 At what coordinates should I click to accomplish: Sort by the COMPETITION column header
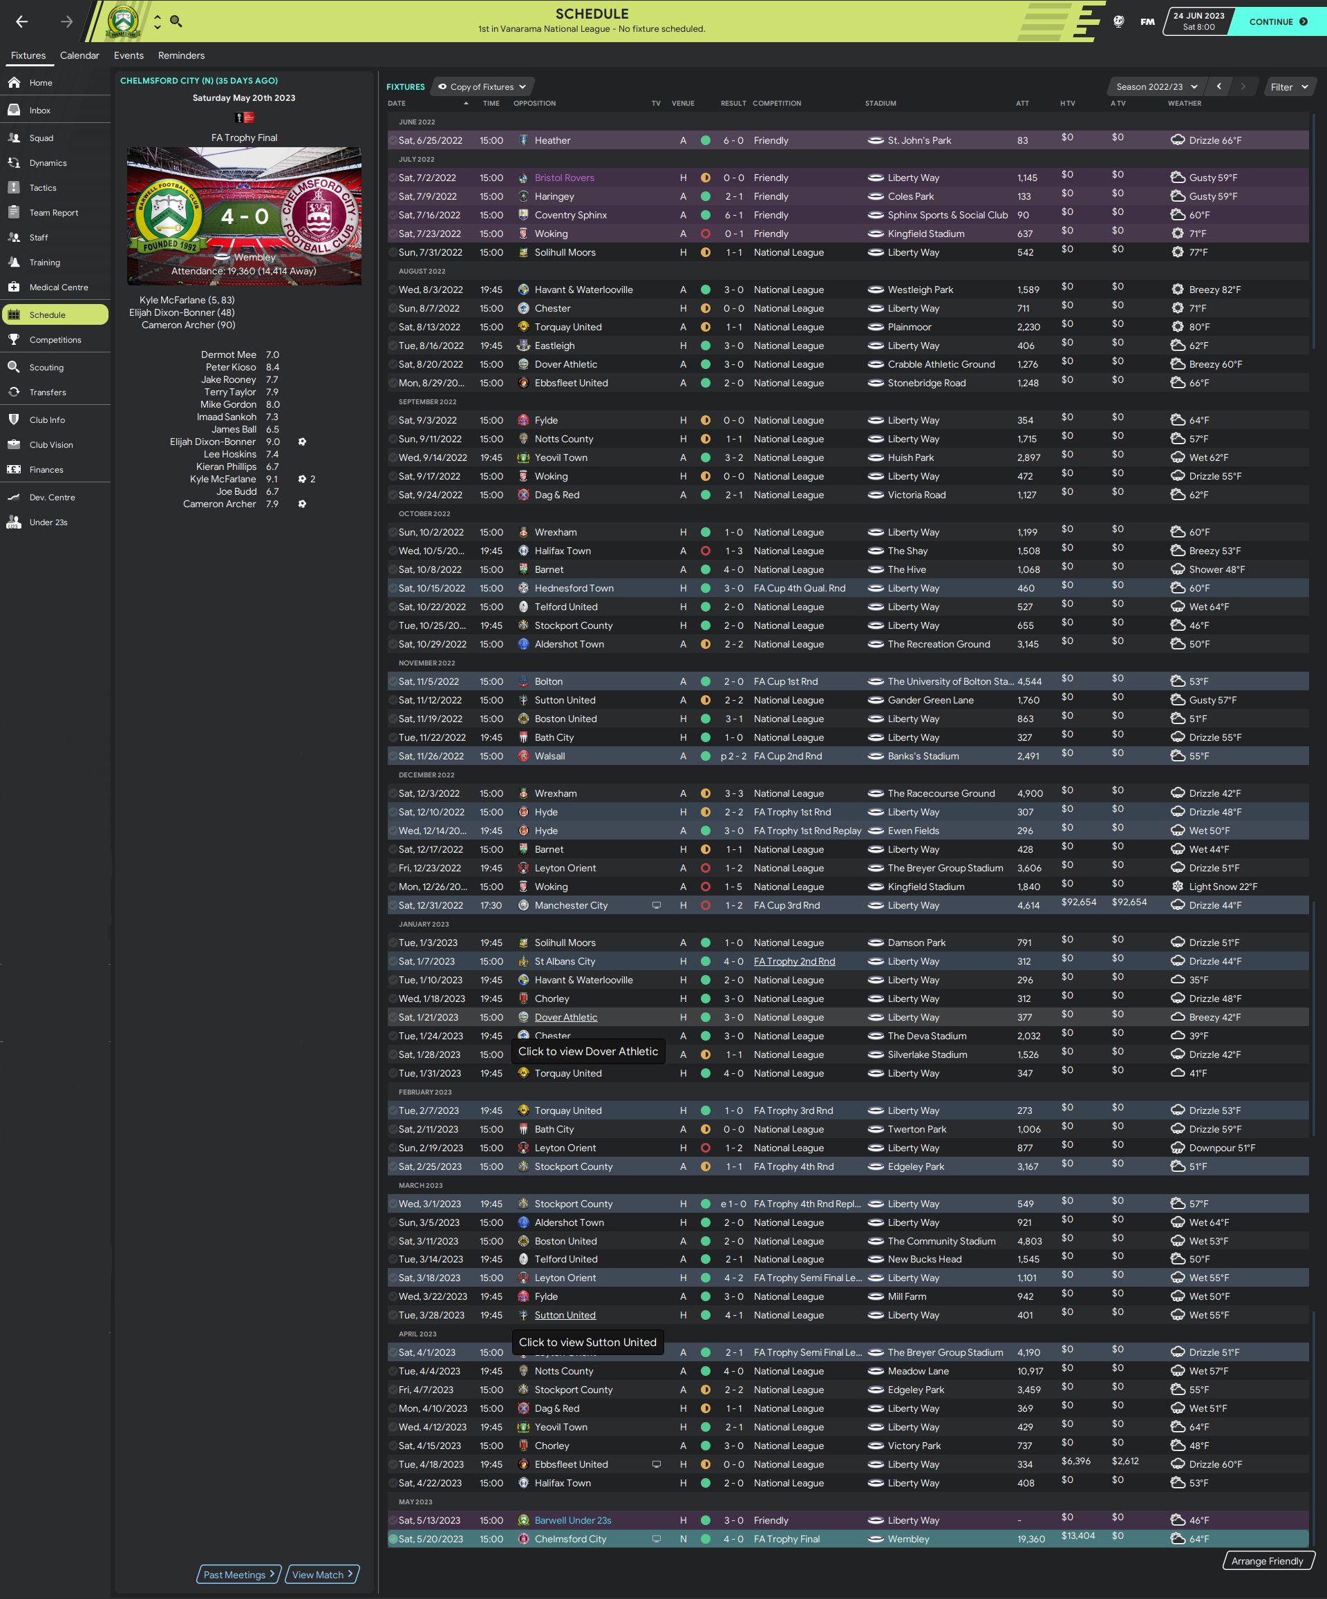(777, 104)
